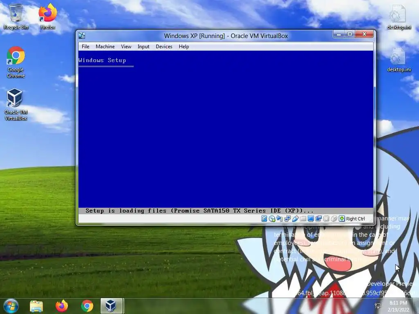Open Windows Explorer from the taskbar

36,306
